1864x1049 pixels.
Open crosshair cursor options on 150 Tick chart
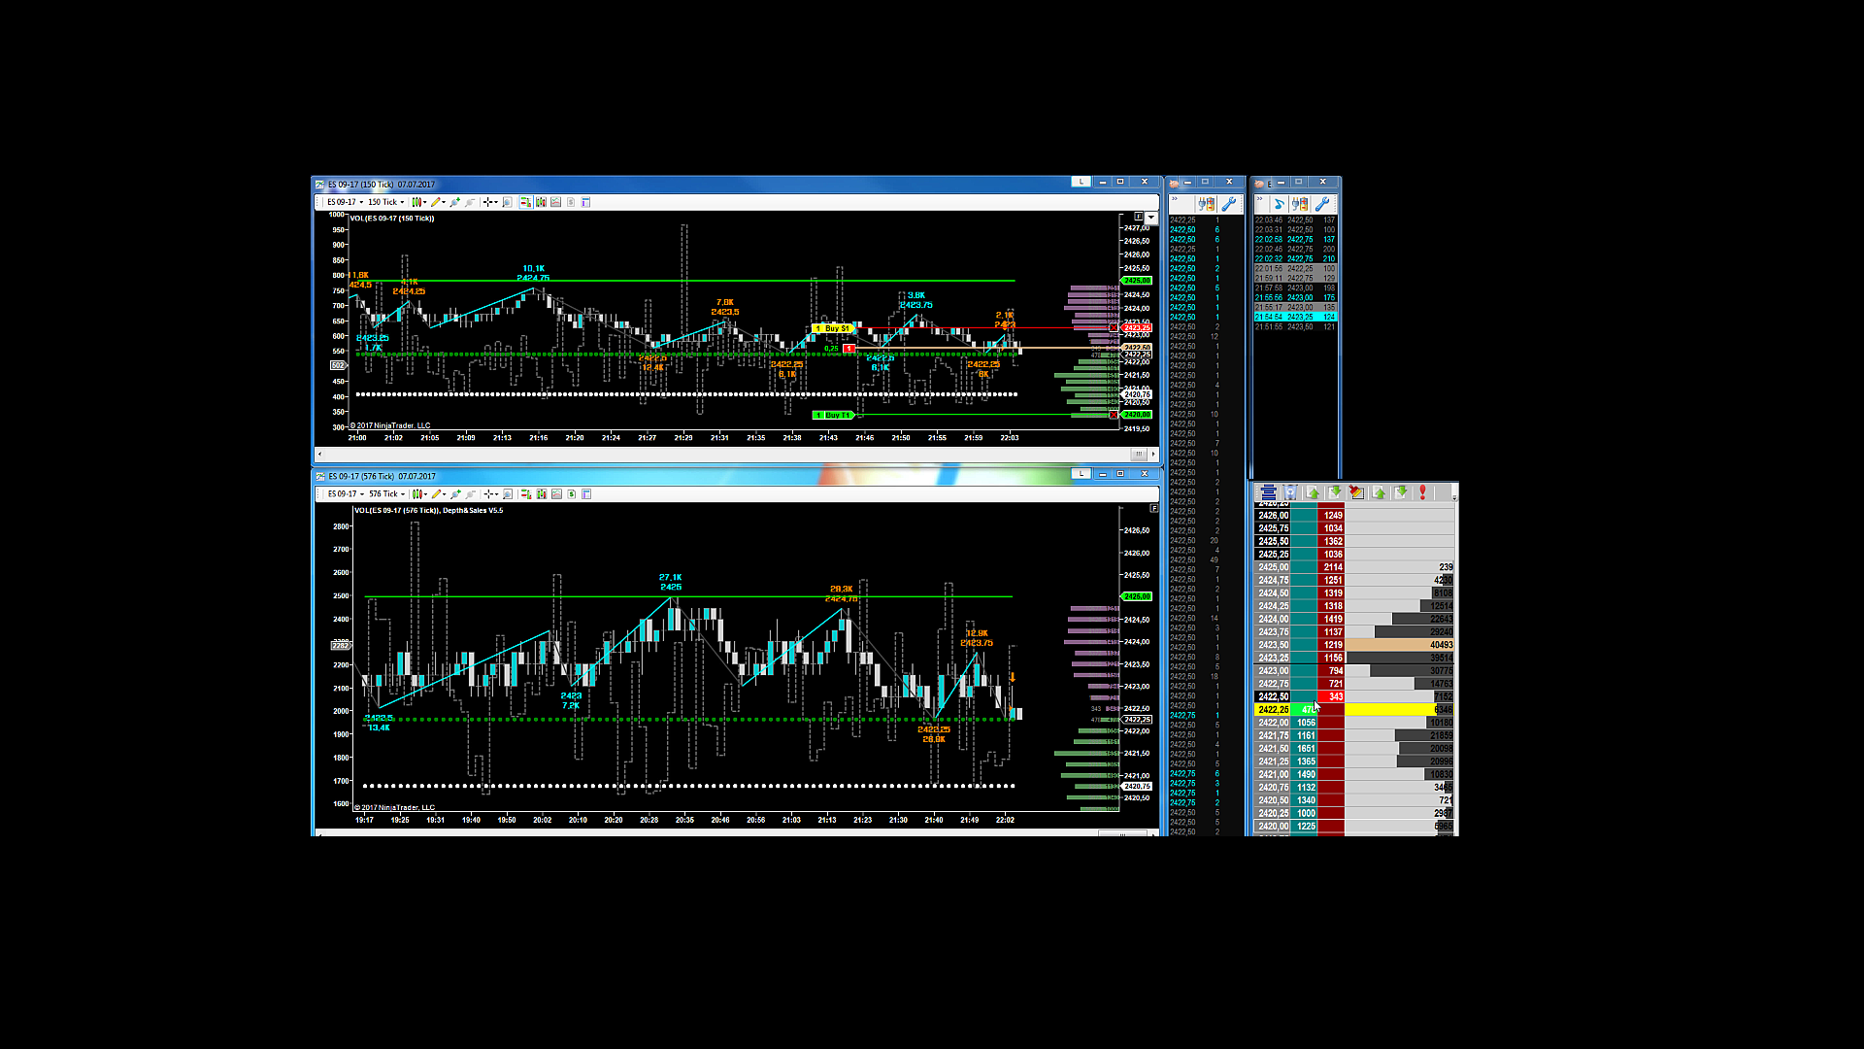490,202
